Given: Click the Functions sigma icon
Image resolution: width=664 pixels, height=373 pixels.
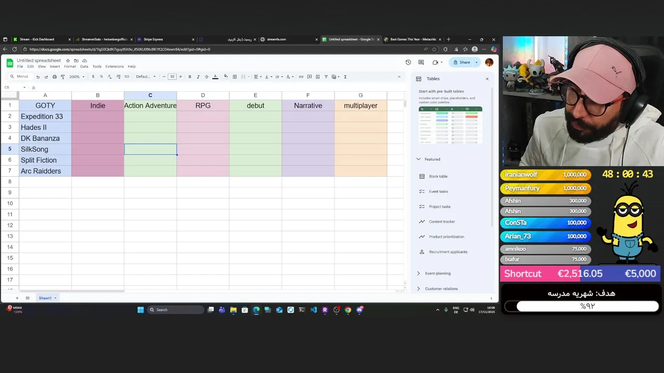Looking at the screenshot, I should coord(345,77).
